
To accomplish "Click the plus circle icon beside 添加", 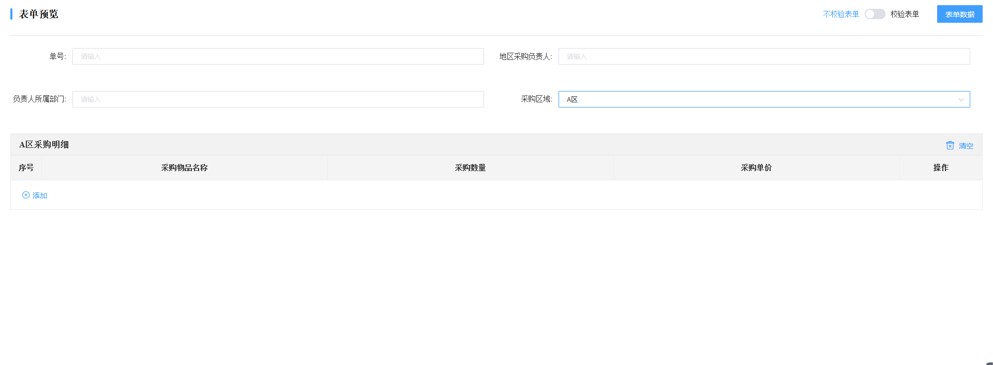I will [26, 195].
